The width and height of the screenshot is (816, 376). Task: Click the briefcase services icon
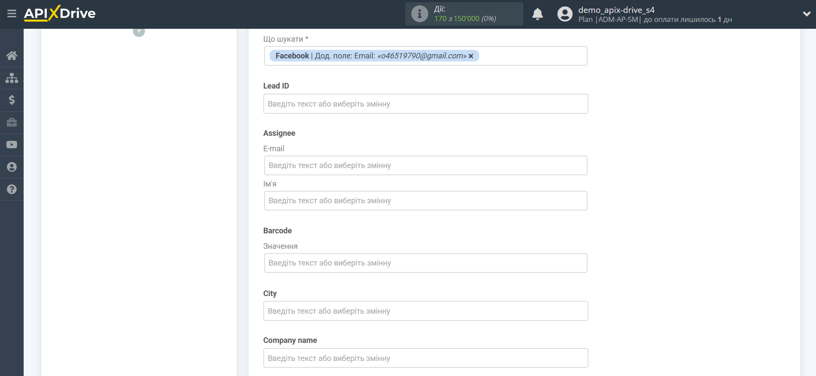point(12,122)
